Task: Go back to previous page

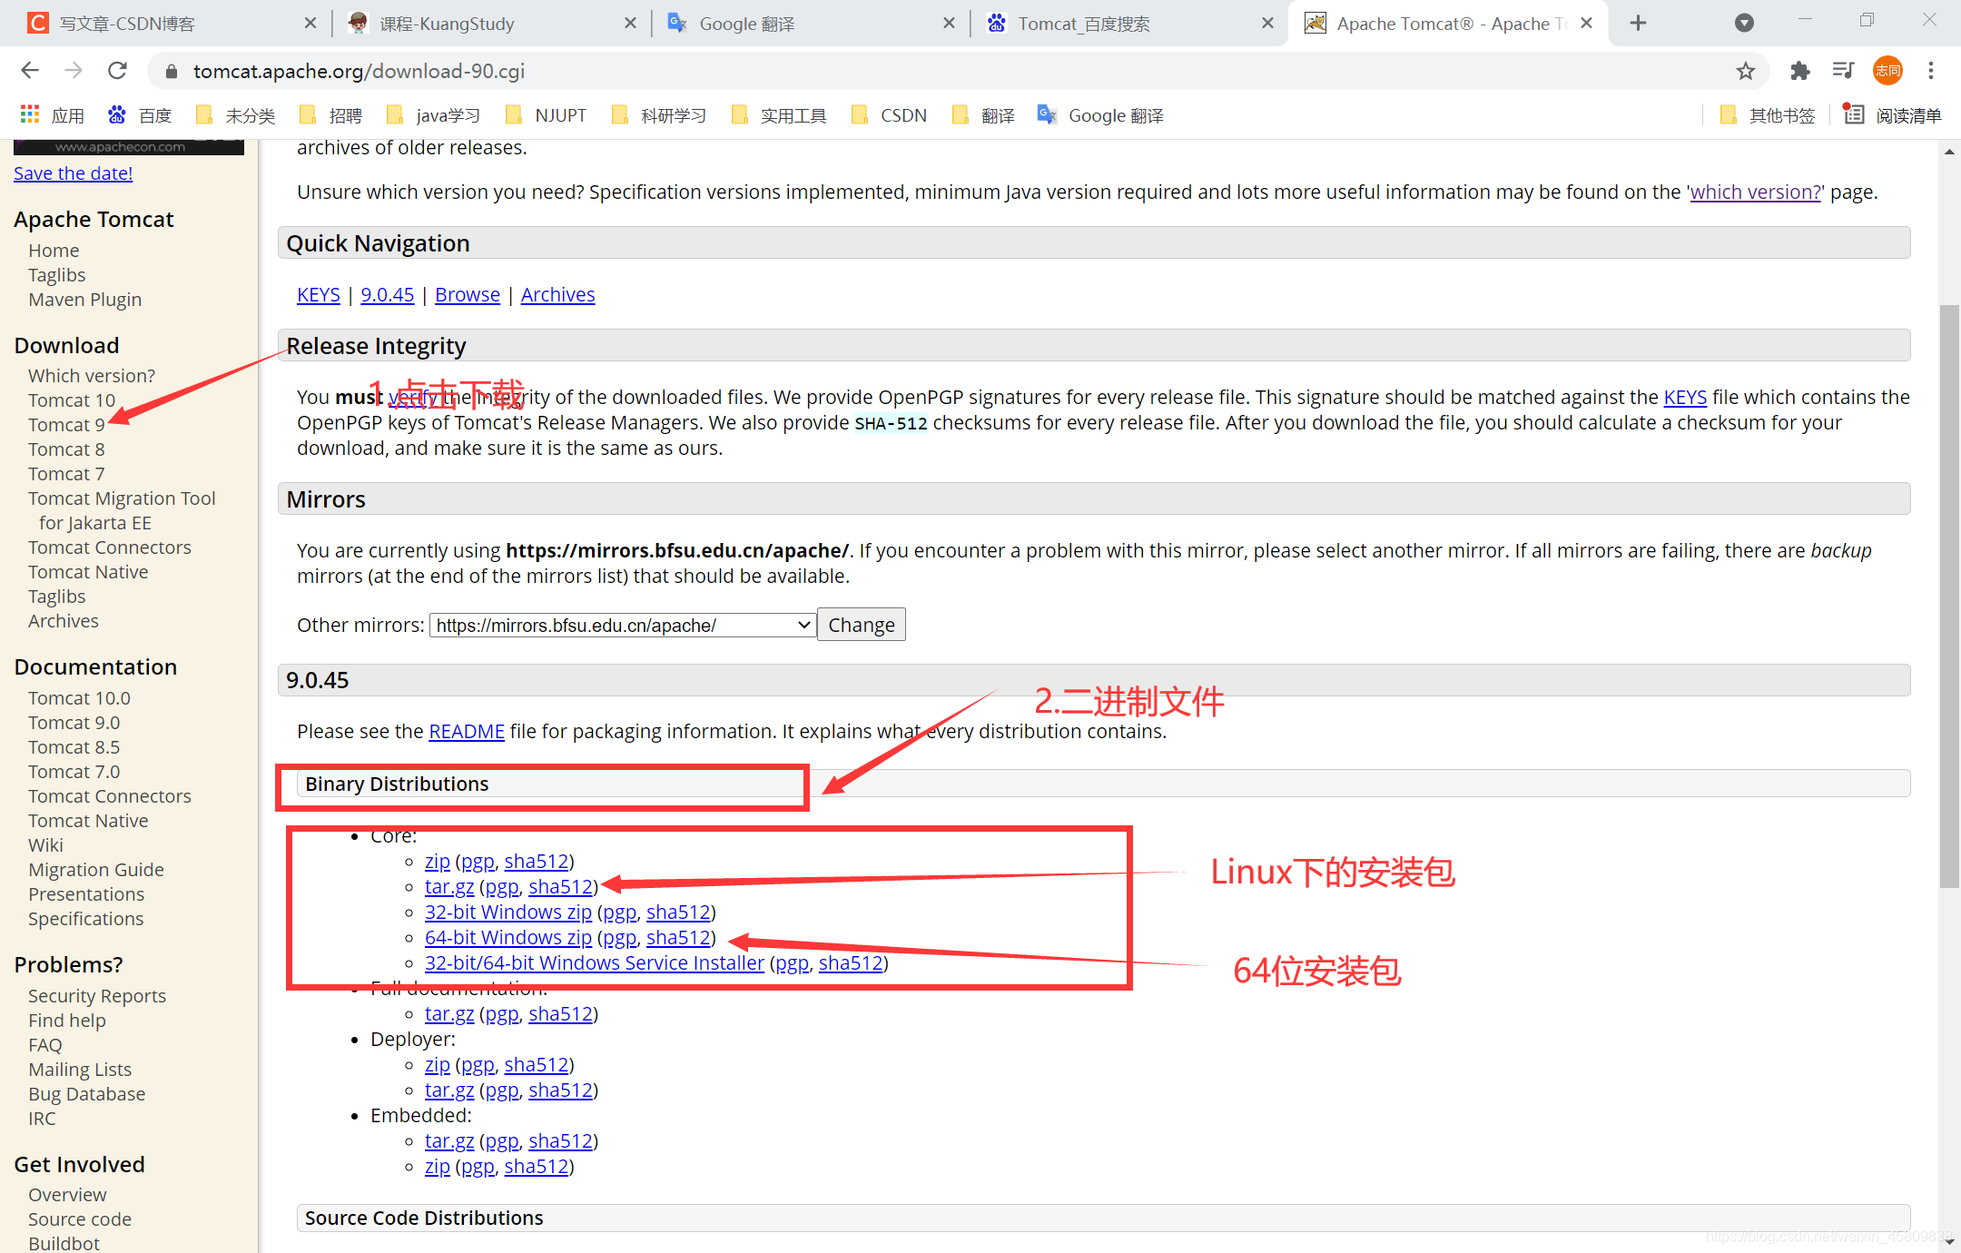Action: point(30,71)
